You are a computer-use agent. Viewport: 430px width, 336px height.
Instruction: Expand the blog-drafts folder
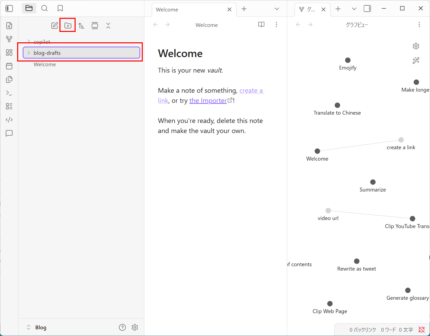(29, 53)
